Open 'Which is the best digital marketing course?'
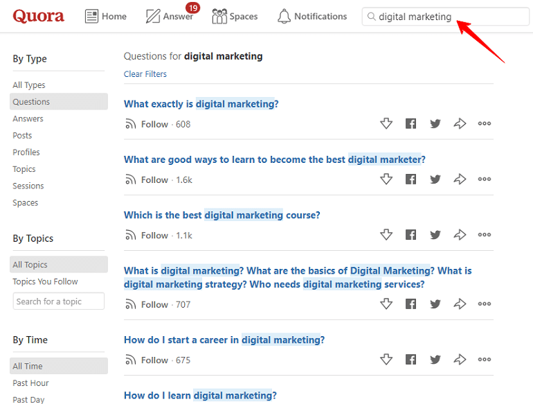 [x=222, y=215]
